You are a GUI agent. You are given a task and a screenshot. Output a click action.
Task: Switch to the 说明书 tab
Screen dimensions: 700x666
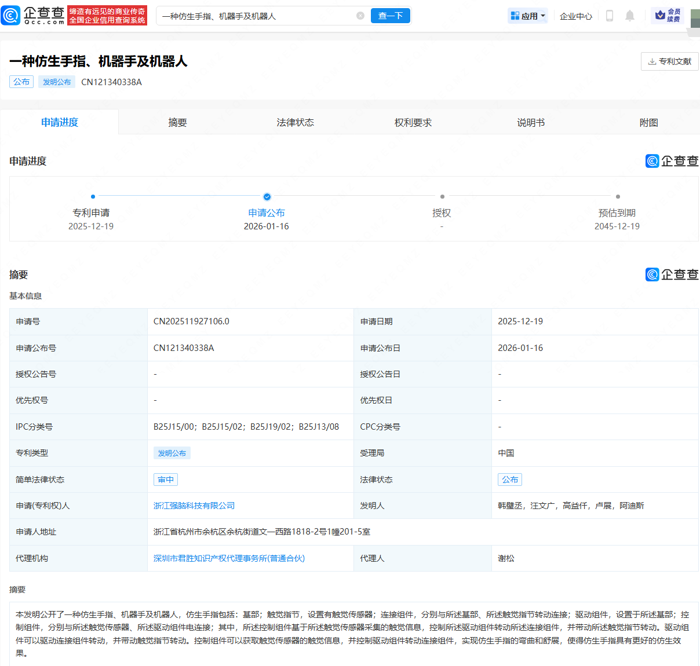coord(530,122)
